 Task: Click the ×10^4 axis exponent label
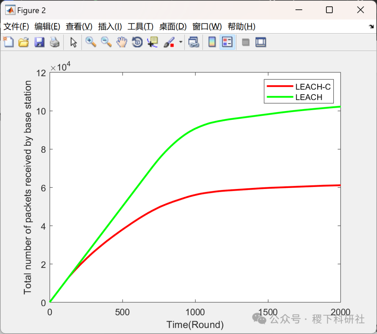(x=60, y=67)
